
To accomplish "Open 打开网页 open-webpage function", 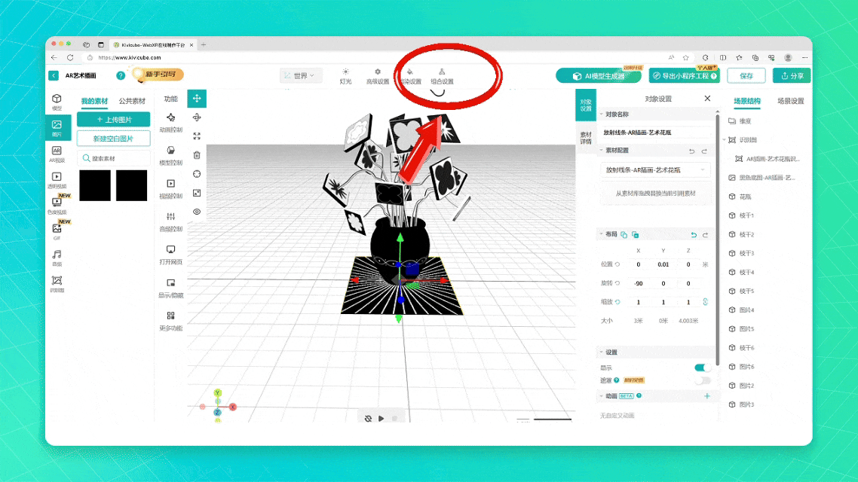I will coord(171,254).
